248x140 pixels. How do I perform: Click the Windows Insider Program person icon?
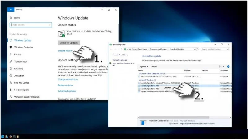pyautogui.click(x=11, y=97)
